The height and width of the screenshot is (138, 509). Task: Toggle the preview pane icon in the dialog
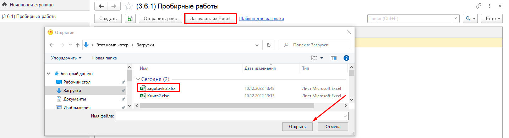(x=333, y=58)
